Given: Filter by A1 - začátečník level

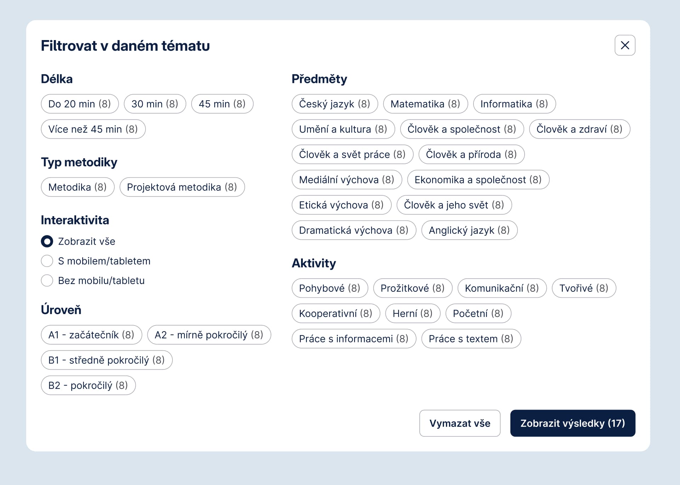Looking at the screenshot, I should tap(91, 335).
